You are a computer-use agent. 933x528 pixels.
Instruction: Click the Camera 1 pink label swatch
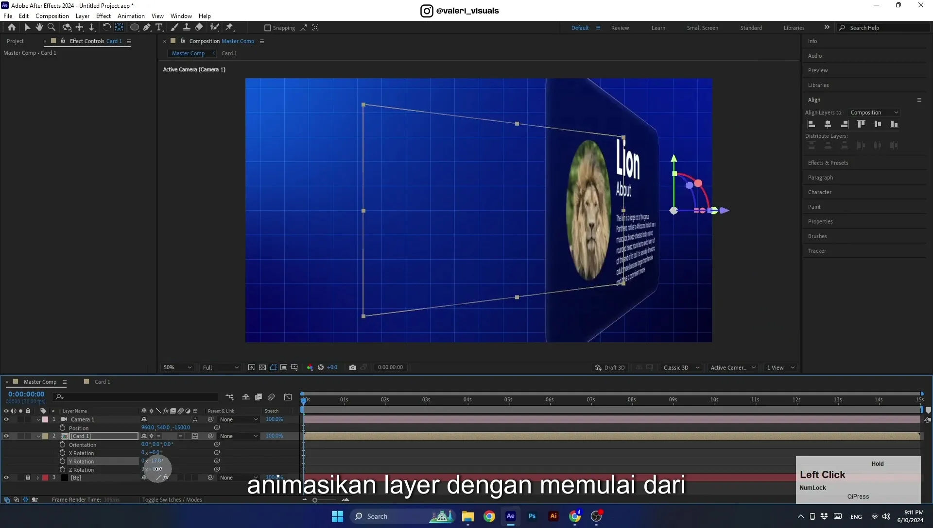click(x=45, y=419)
